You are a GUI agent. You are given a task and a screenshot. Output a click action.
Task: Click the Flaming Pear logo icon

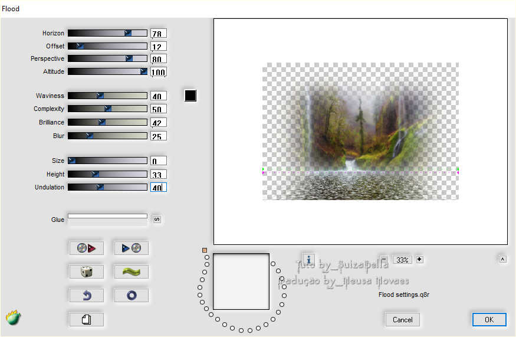click(x=13, y=318)
